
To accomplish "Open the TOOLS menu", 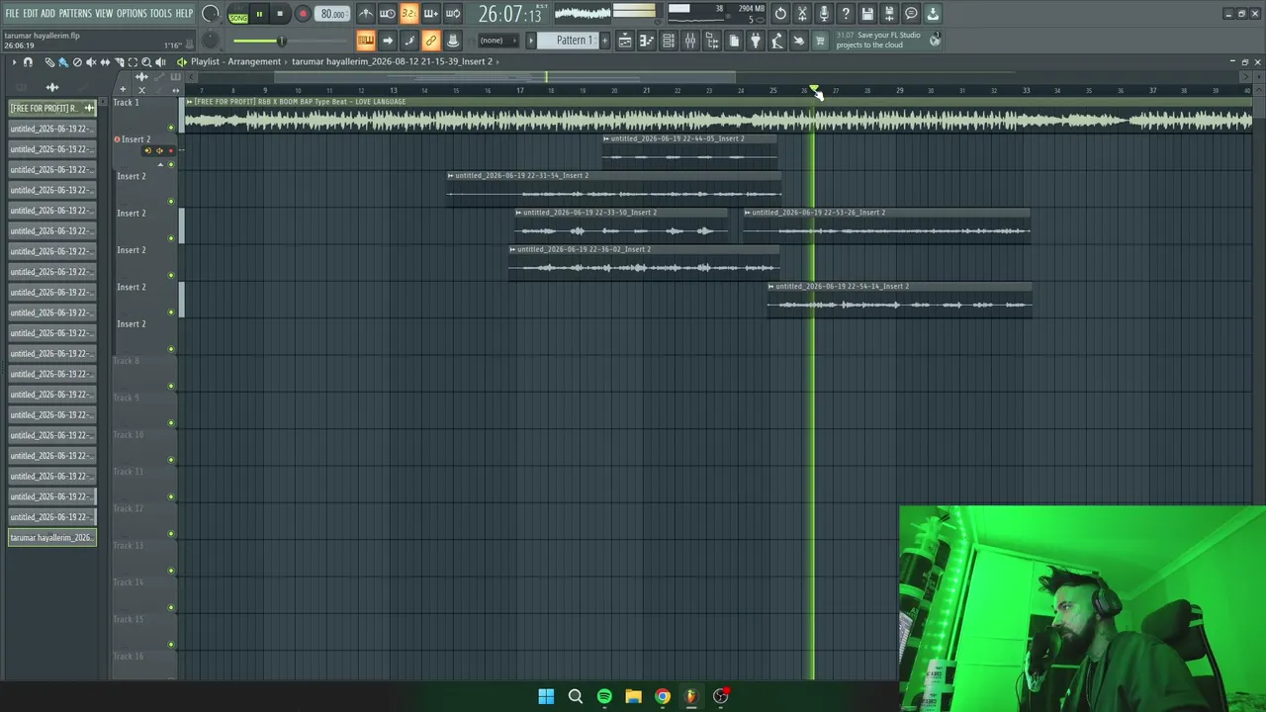I will 161,14.
